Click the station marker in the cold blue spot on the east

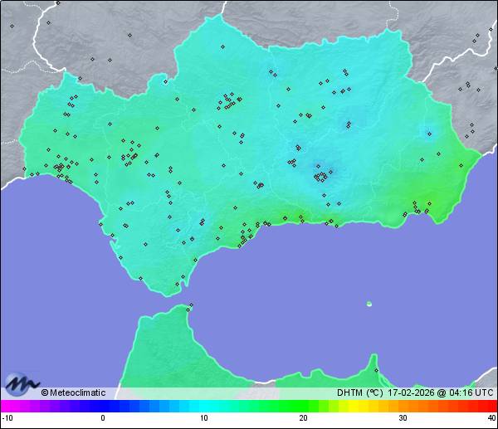coord(429,132)
